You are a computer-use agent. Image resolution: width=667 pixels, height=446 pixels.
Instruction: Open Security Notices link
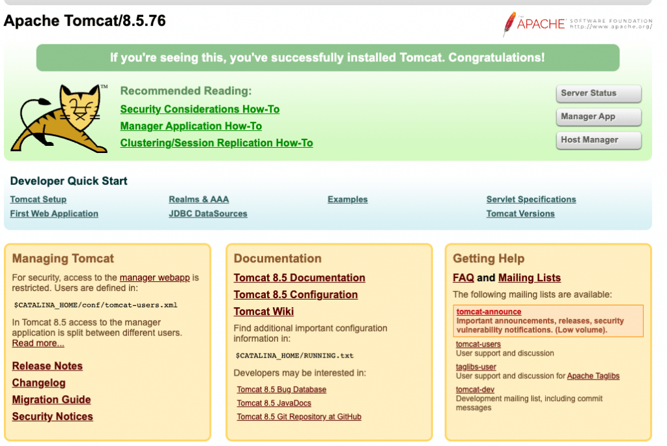click(52, 417)
